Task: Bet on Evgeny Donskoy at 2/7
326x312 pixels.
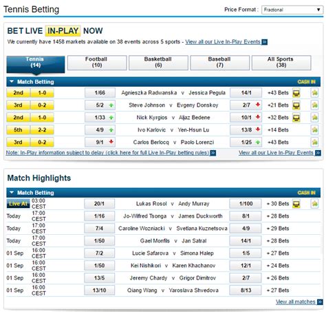Action: pyautogui.click(x=246, y=105)
